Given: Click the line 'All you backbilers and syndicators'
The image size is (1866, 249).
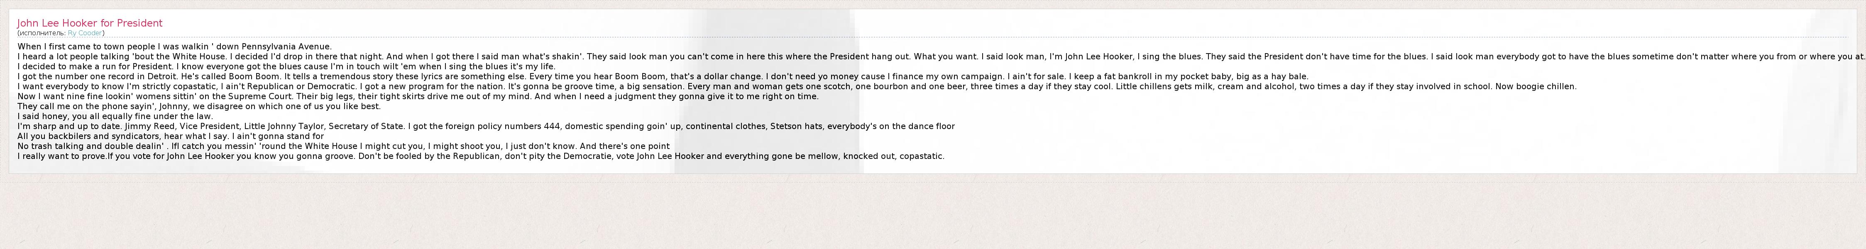Looking at the screenshot, I should [x=170, y=136].
